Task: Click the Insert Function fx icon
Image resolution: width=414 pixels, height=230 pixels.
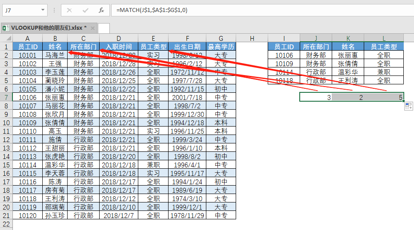Action: click(x=101, y=10)
